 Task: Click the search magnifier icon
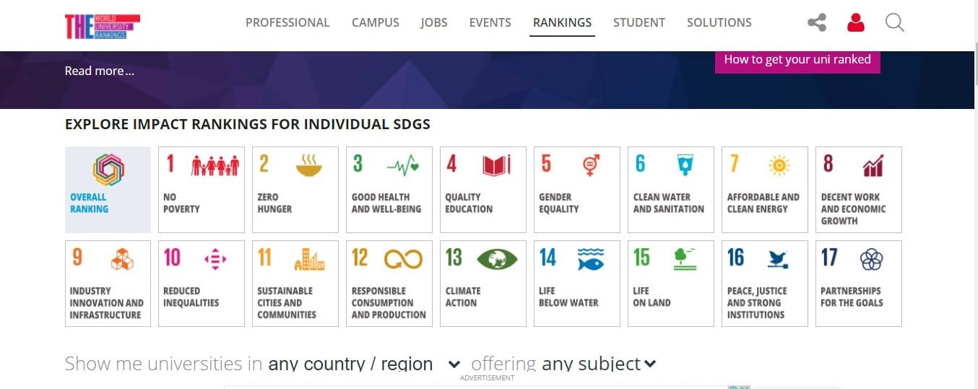click(894, 23)
